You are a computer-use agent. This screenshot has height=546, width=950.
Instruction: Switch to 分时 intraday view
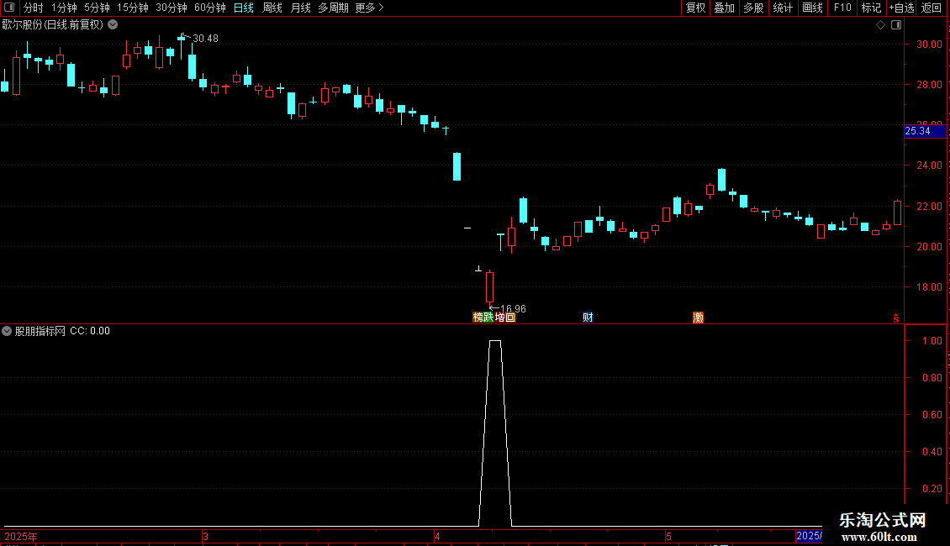(x=34, y=8)
